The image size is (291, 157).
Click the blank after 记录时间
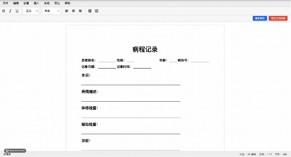coord(142,67)
